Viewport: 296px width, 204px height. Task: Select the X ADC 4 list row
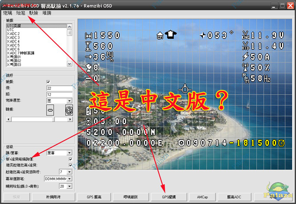[x=37, y=41]
